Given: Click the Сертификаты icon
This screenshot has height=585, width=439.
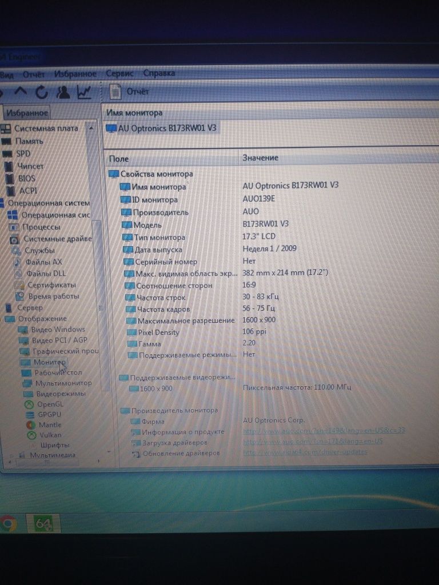Looking at the screenshot, I should (19, 286).
